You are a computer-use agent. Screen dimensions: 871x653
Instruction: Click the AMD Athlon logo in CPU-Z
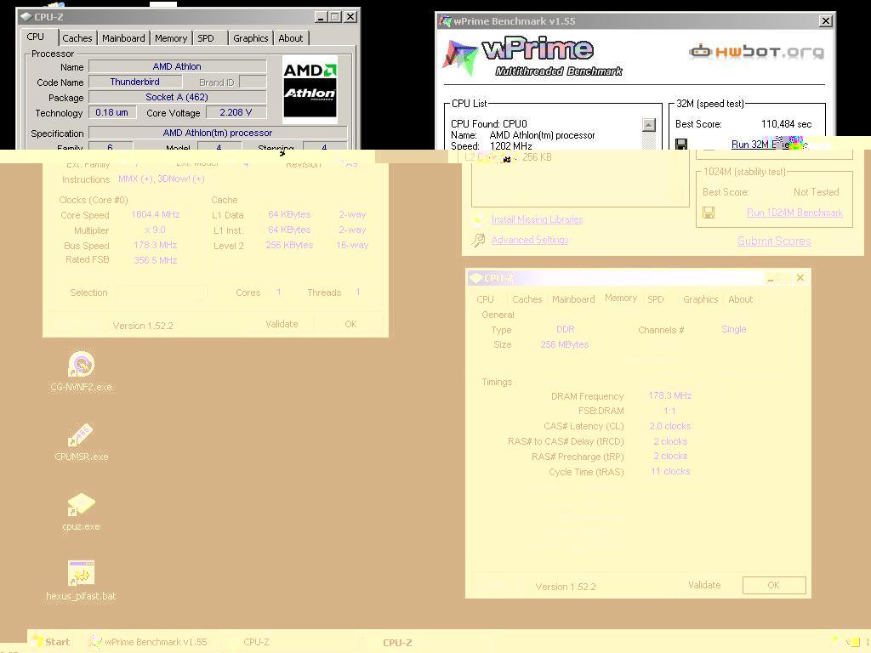tap(310, 88)
